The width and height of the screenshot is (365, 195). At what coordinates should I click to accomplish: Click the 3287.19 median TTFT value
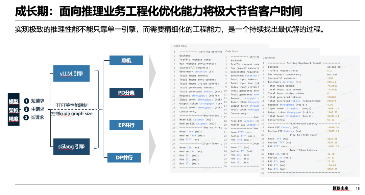click(x=332, y=142)
